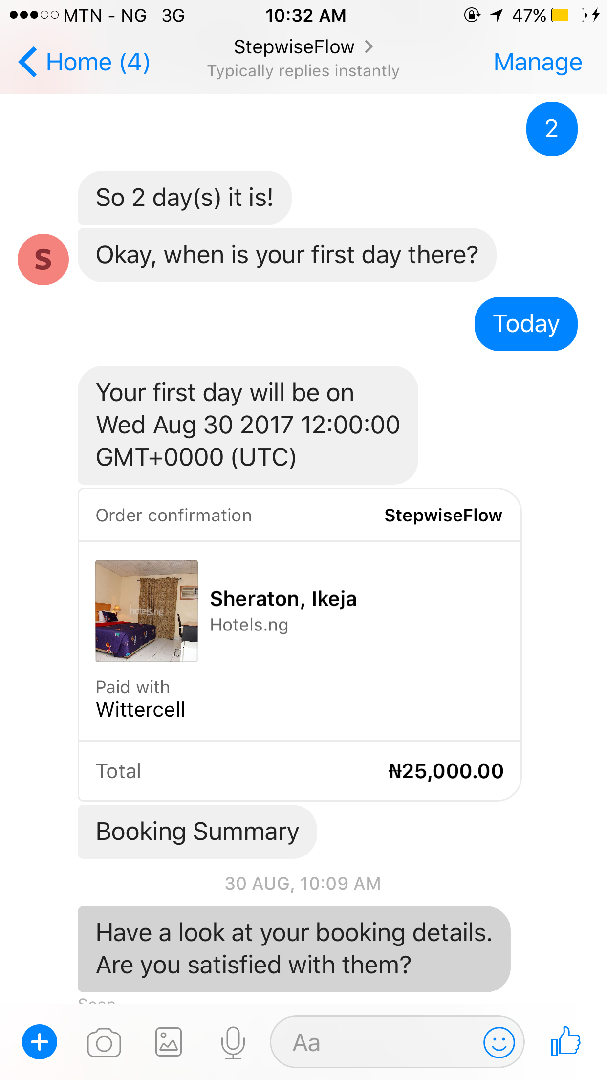Send a thumbs-up like

565,1041
